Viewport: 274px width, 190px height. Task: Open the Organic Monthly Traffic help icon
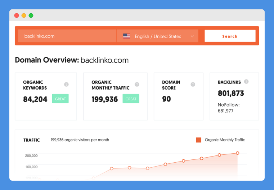tap(137, 84)
